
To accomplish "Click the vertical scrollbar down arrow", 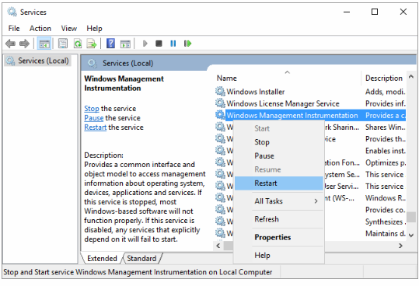I will [x=411, y=235].
